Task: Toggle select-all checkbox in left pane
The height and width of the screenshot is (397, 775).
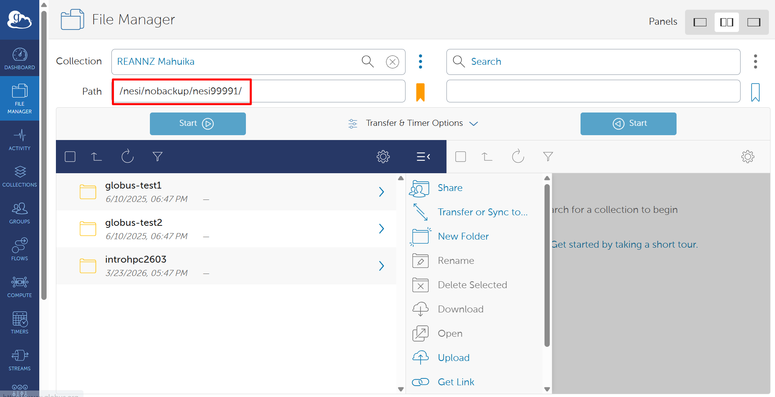Action: tap(70, 157)
